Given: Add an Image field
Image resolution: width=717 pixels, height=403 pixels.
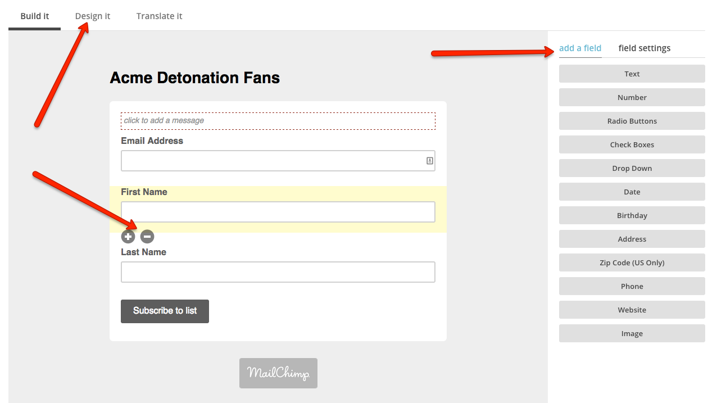Looking at the screenshot, I should click(632, 333).
